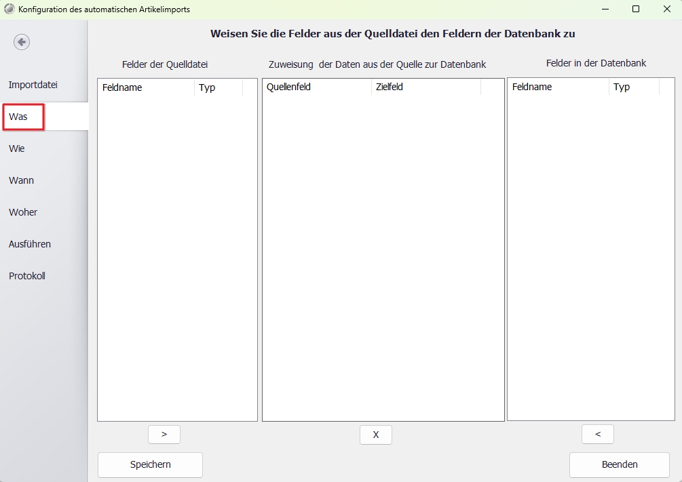Click Feldname header under Felder der Quelldatei
Screen dimensions: 682x482
(146, 87)
